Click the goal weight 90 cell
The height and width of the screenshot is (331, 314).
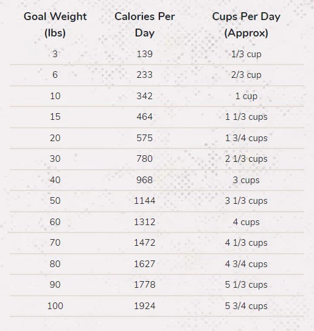coord(55,285)
